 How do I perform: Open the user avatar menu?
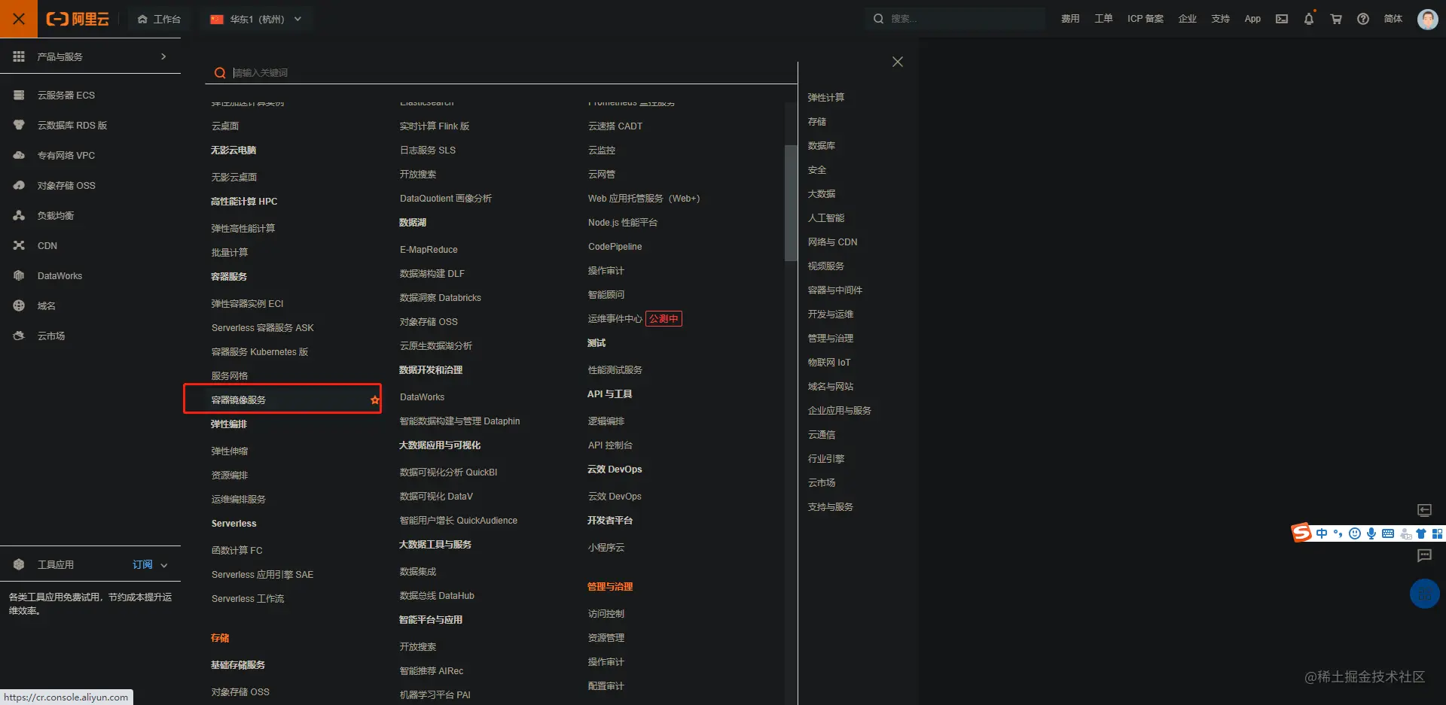[x=1427, y=19]
